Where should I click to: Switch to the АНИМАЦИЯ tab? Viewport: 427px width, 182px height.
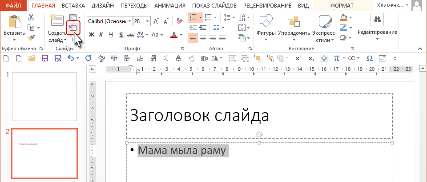pyautogui.click(x=169, y=5)
